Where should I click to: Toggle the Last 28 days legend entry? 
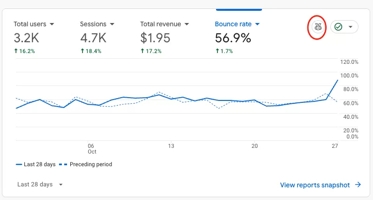point(36,164)
